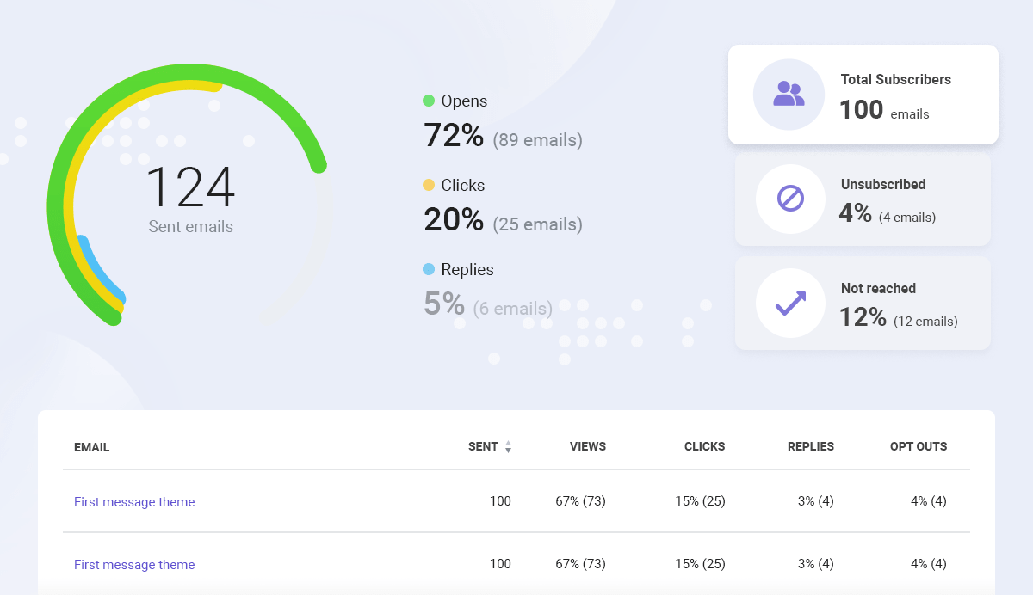This screenshot has height=595, width=1033.
Task: Click the green Opens legend dot
Action: (429, 101)
